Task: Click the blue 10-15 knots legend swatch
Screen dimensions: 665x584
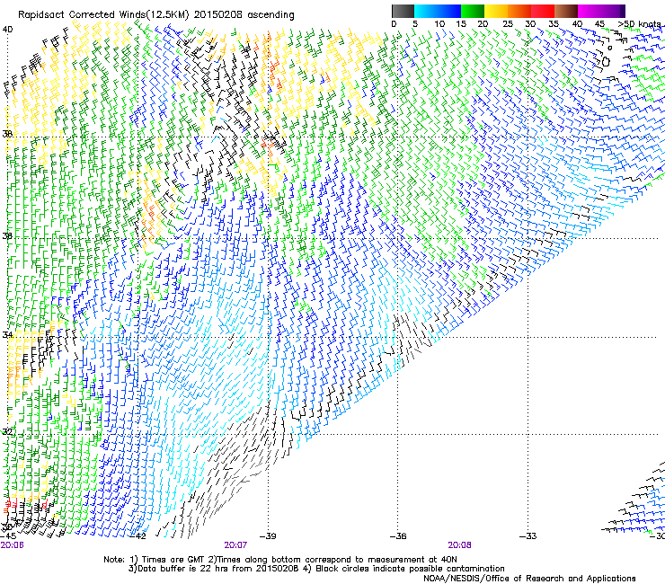Action: [448, 11]
